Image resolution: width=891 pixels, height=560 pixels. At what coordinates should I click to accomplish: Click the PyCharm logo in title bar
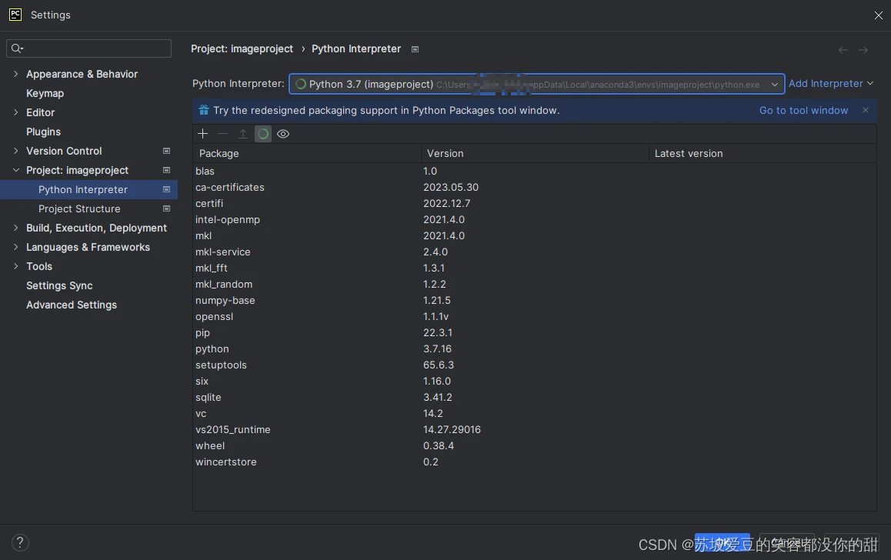coord(15,15)
